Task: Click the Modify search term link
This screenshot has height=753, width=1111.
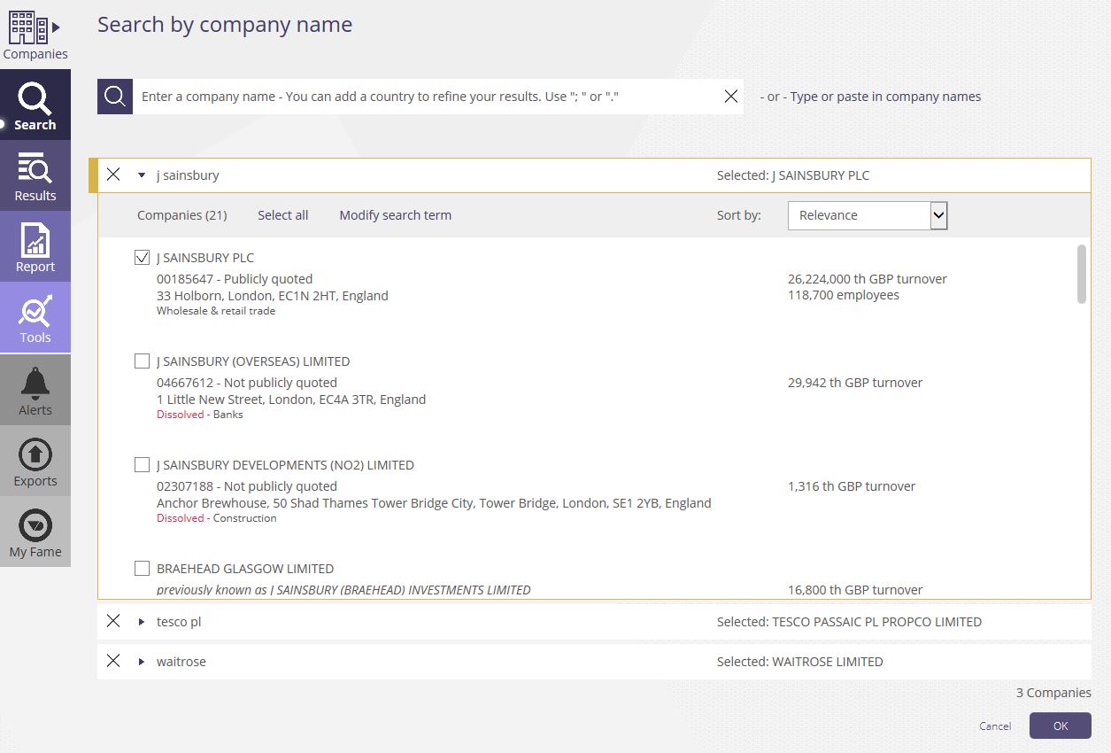Action: (395, 215)
